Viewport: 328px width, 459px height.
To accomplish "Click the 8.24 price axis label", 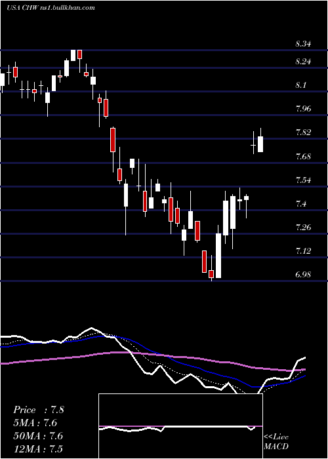I will click(303, 62).
